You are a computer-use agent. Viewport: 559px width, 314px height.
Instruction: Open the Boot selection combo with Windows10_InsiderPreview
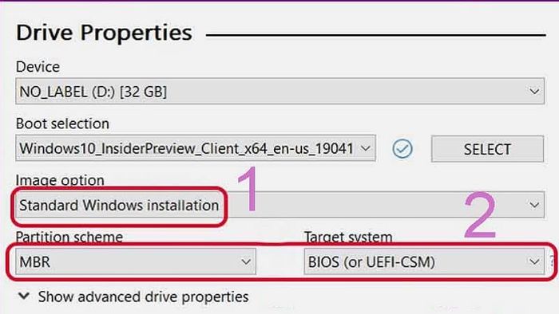click(x=196, y=148)
